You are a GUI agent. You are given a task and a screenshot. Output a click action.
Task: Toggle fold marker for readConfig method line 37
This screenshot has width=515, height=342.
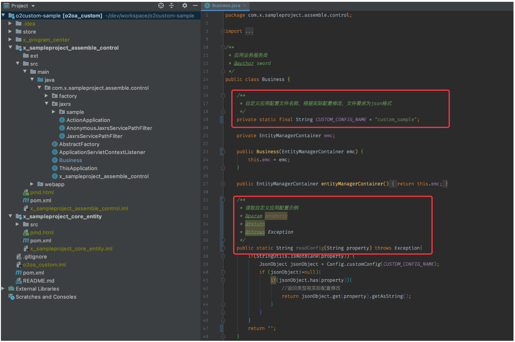pos(223,248)
